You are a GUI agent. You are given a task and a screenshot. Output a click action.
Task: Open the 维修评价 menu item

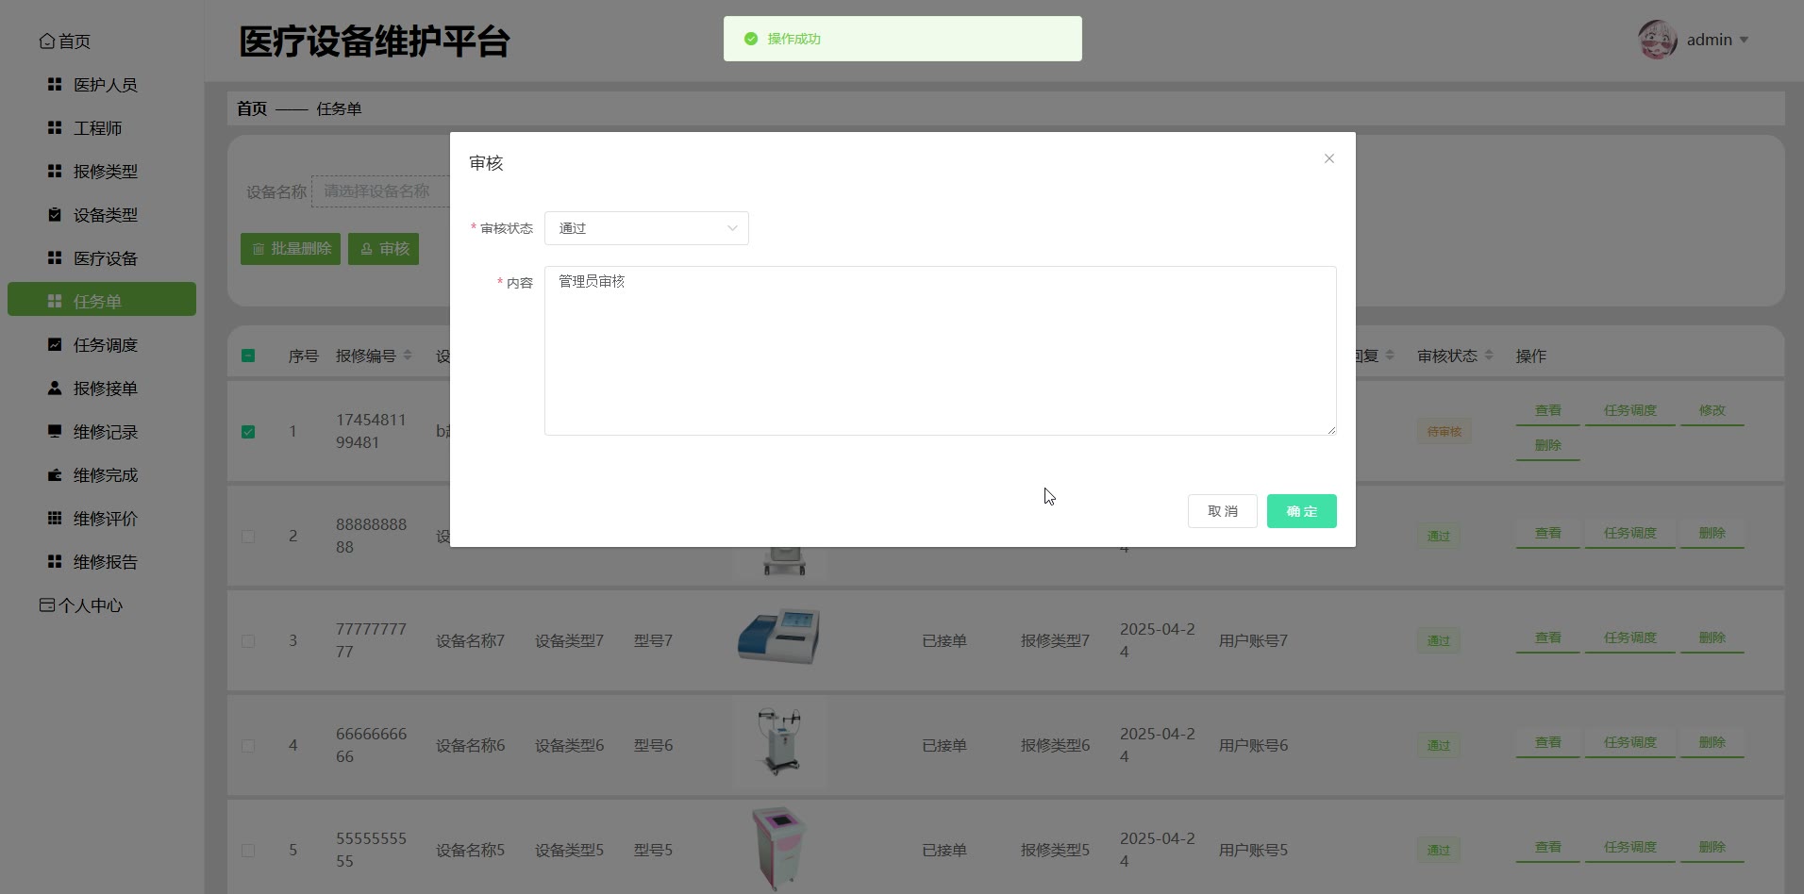[105, 519]
